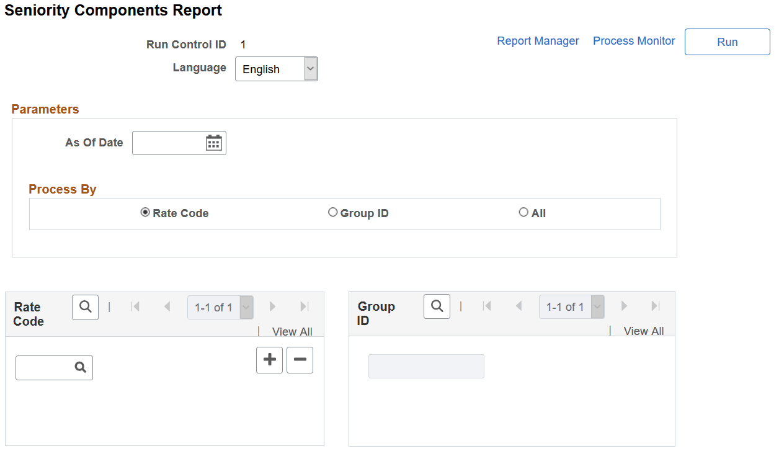This screenshot has width=779, height=451.
Task: Delete the Rate Code row with minus icon
Action: tap(300, 360)
